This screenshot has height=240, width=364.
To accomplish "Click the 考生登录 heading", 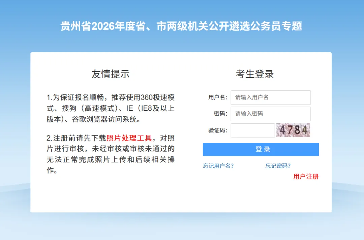I will point(255,74).
